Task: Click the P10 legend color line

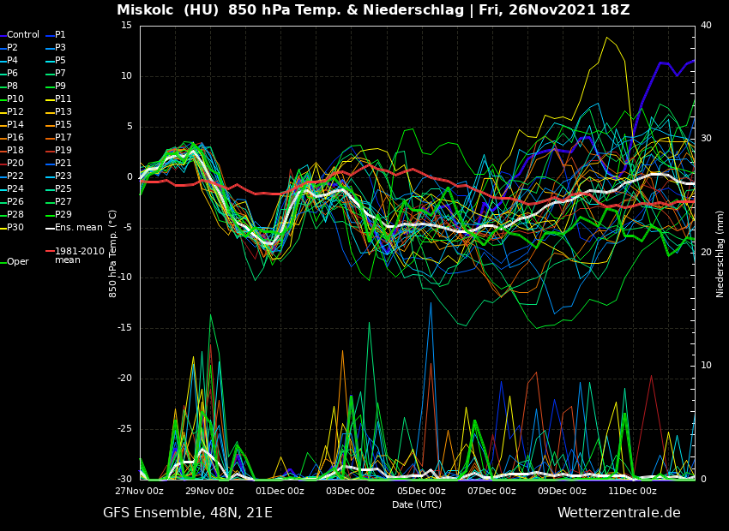Action: click(x=3, y=99)
